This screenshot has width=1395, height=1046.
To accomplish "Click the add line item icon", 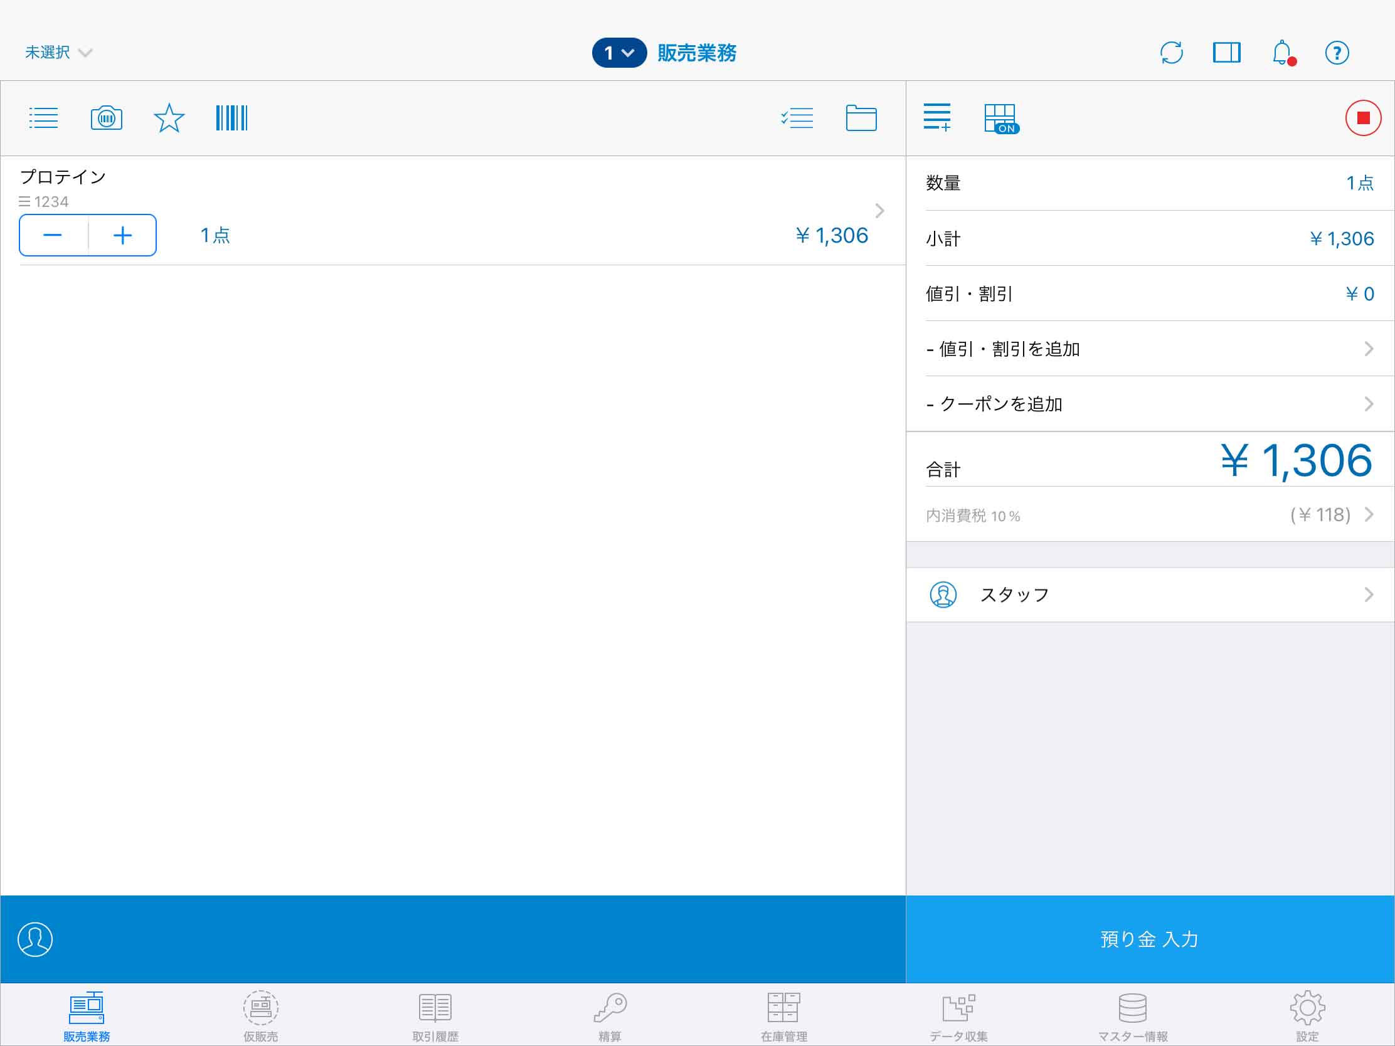I will pyautogui.click(x=937, y=118).
